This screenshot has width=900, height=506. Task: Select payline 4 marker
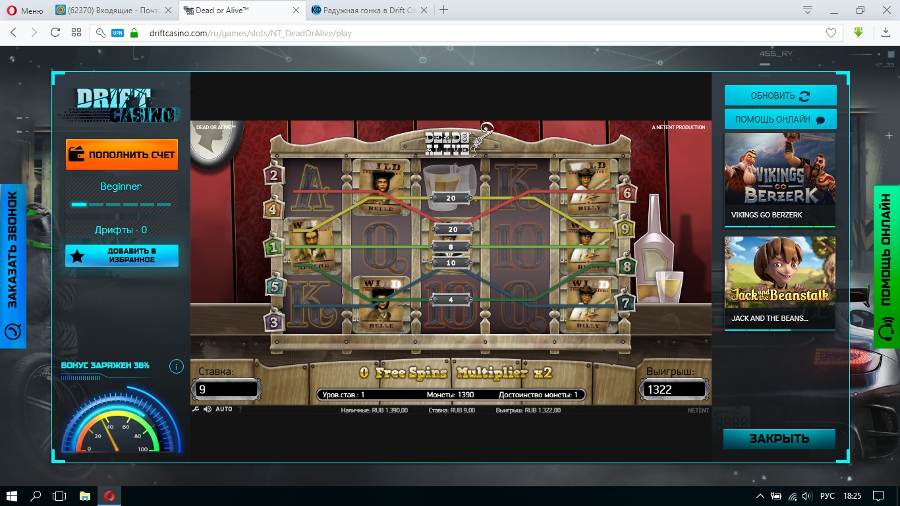pos(274,210)
